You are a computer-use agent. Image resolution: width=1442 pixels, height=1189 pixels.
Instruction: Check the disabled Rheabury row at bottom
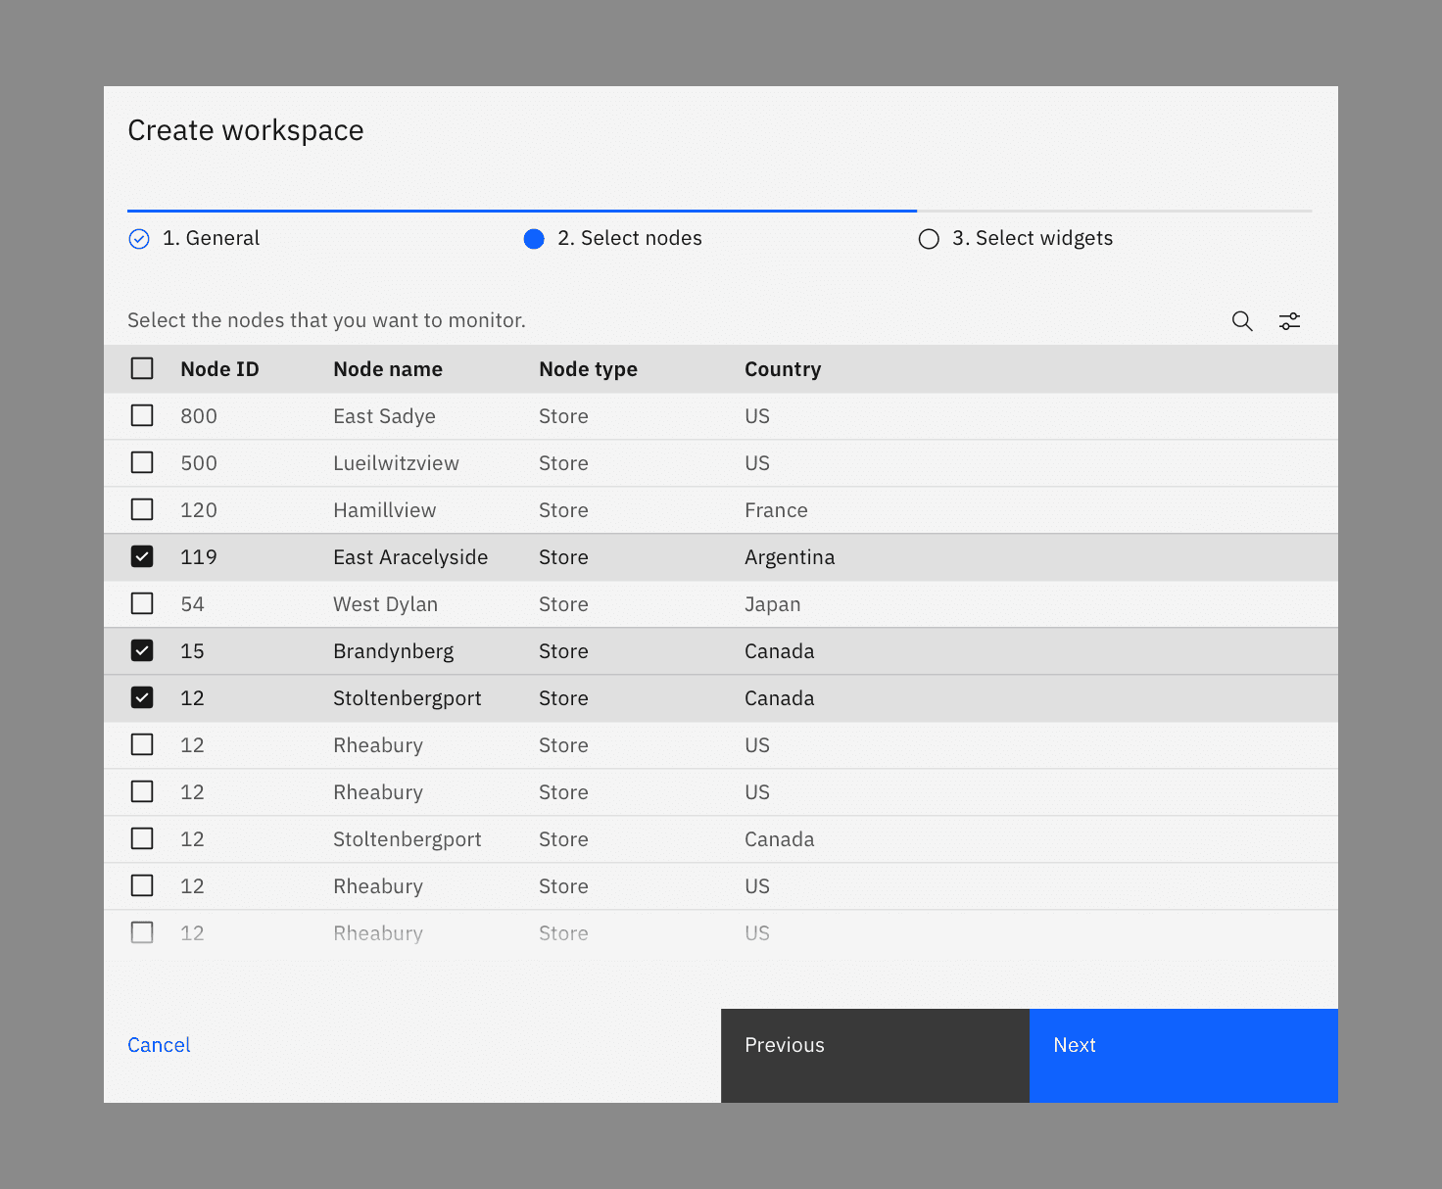coord(142,932)
